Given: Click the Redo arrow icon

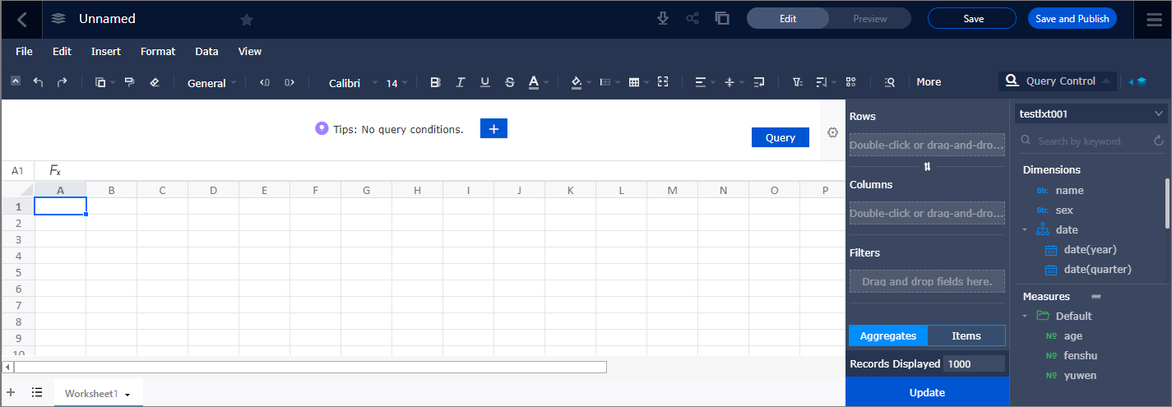Looking at the screenshot, I should (63, 82).
